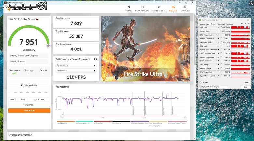The image size is (254, 141).
Task: Enable the Log to file checkbox
Action: pos(200,82)
